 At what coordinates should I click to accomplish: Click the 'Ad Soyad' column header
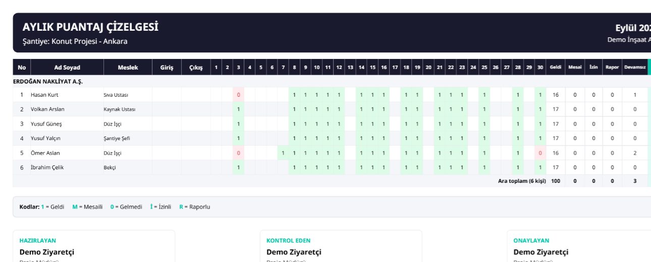pos(67,68)
